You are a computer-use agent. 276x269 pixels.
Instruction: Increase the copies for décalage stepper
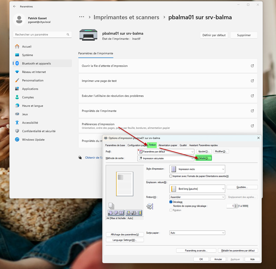click(x=236, y=205)
